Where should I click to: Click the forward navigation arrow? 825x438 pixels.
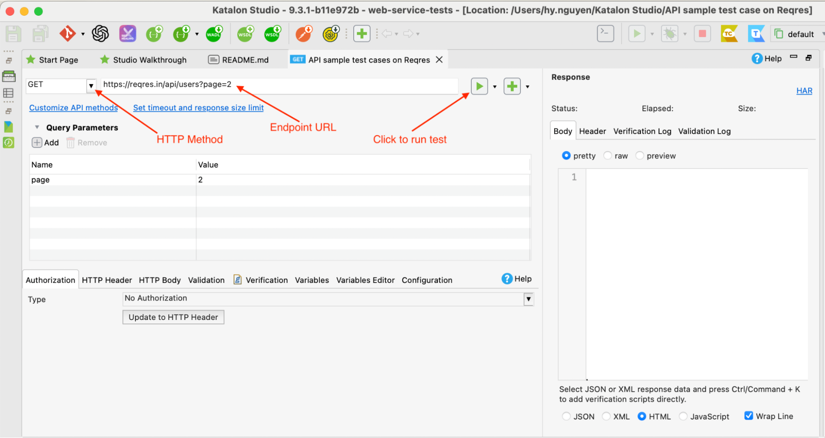408,34
